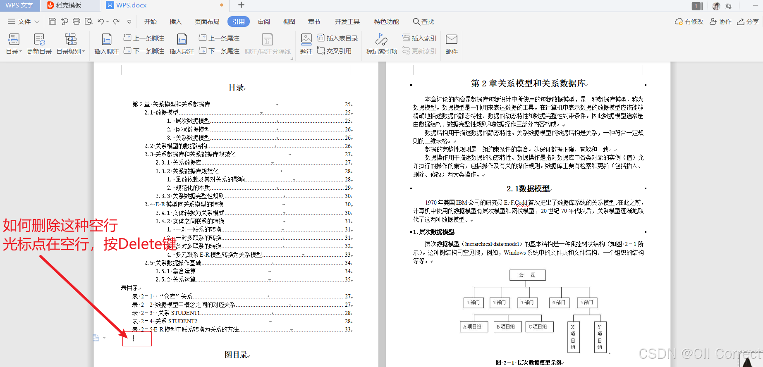This screenshot has height=367, width=763.
Task: Click the 协作 collaborate button
Action: coord(721,21)
